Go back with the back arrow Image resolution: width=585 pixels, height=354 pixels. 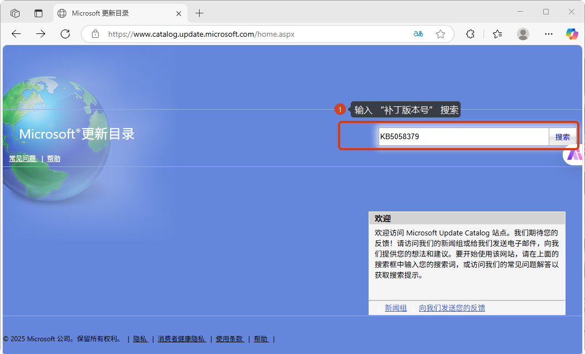pyautogui.click(x=16, y=34)
